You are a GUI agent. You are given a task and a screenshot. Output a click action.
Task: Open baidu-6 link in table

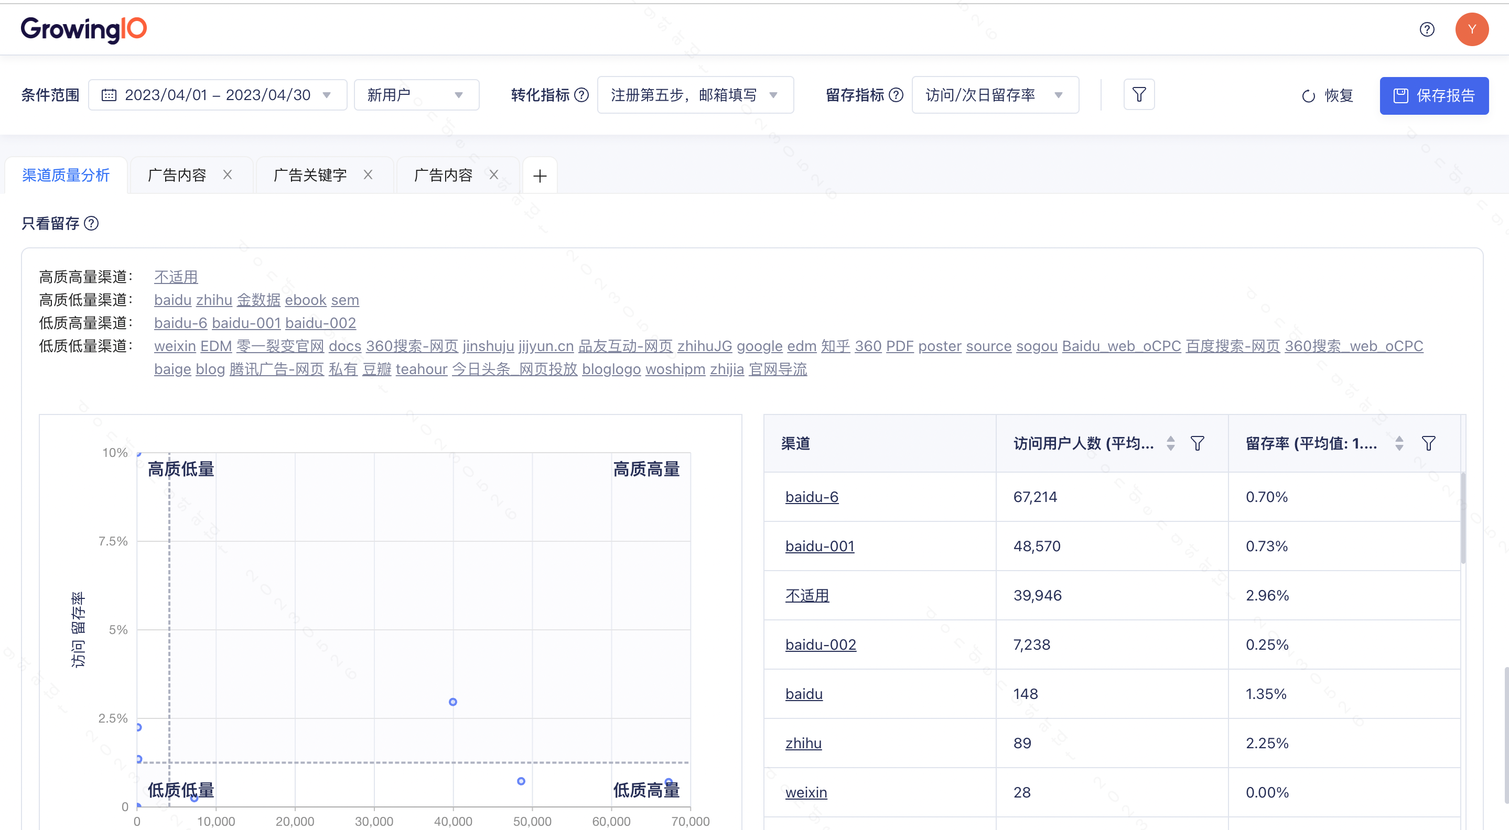[x=811, y=497]
